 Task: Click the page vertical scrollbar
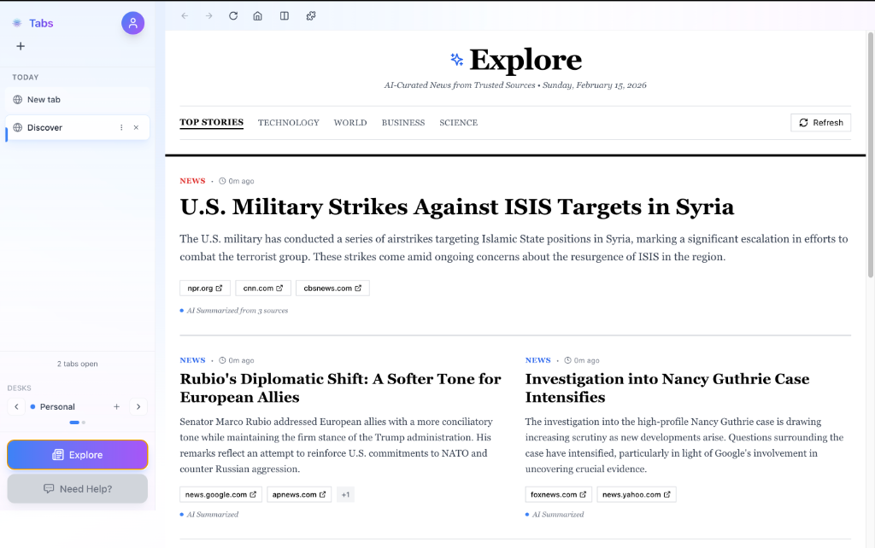pyautogui.click(x=870, y=154)
